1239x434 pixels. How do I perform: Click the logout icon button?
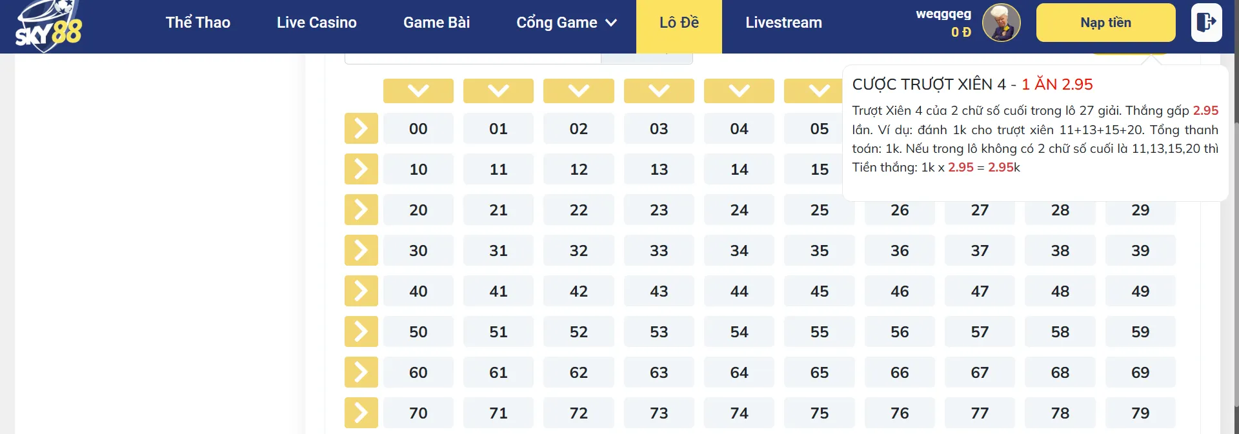coord(1206,23)
